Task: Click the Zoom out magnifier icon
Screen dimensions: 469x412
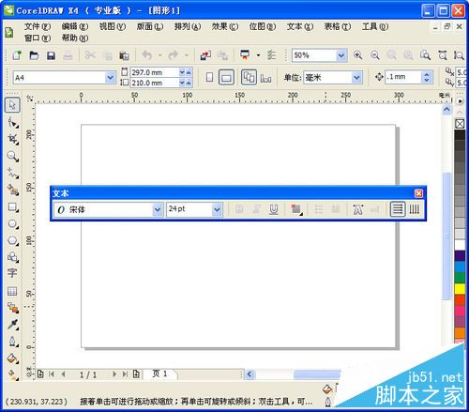Action: point(375,55)
